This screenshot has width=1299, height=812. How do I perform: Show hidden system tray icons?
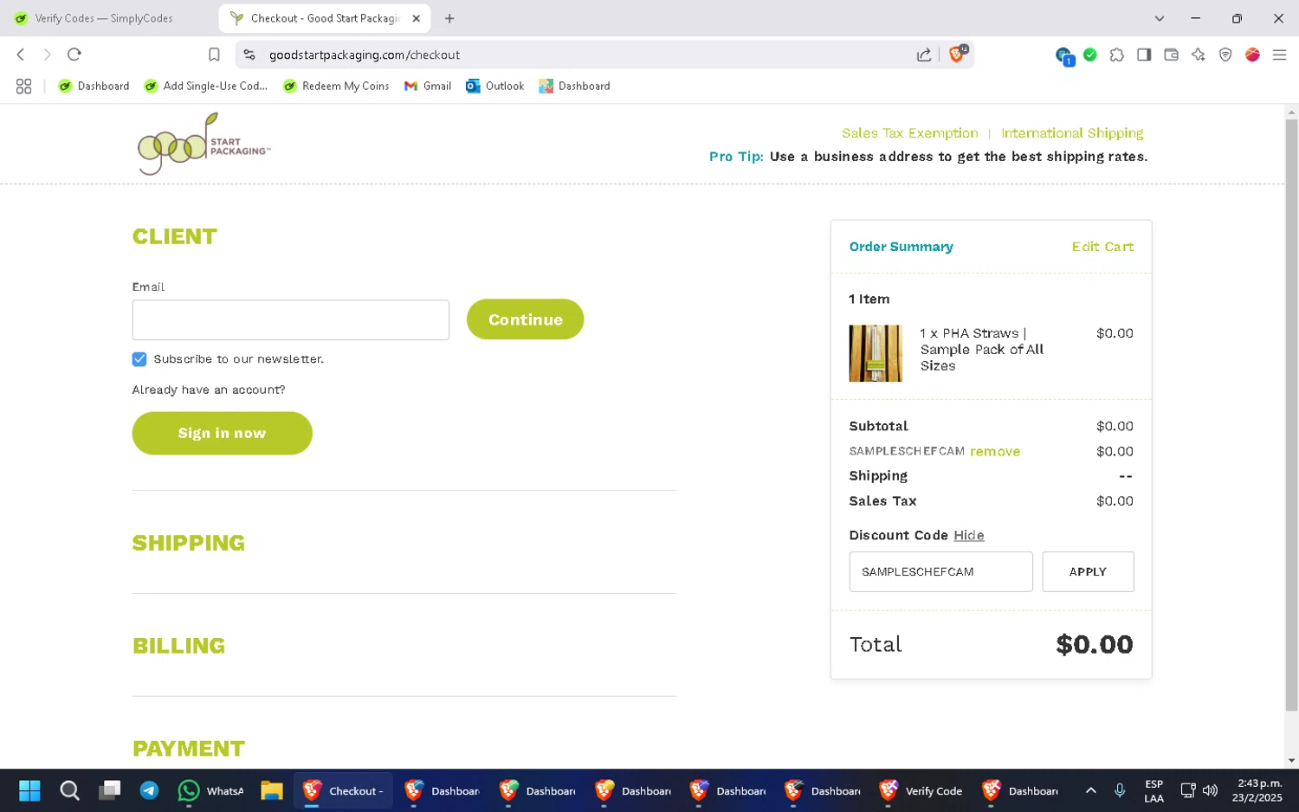coord(1090,791)
